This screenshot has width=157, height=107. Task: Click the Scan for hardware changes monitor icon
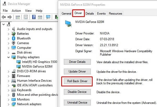(48, 17)
